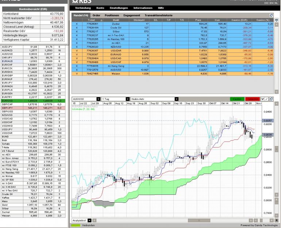Switch to the Positionen tab
The width and height of the screenshot is (281, 228).
pyautogui.click(x=112, y=15)
